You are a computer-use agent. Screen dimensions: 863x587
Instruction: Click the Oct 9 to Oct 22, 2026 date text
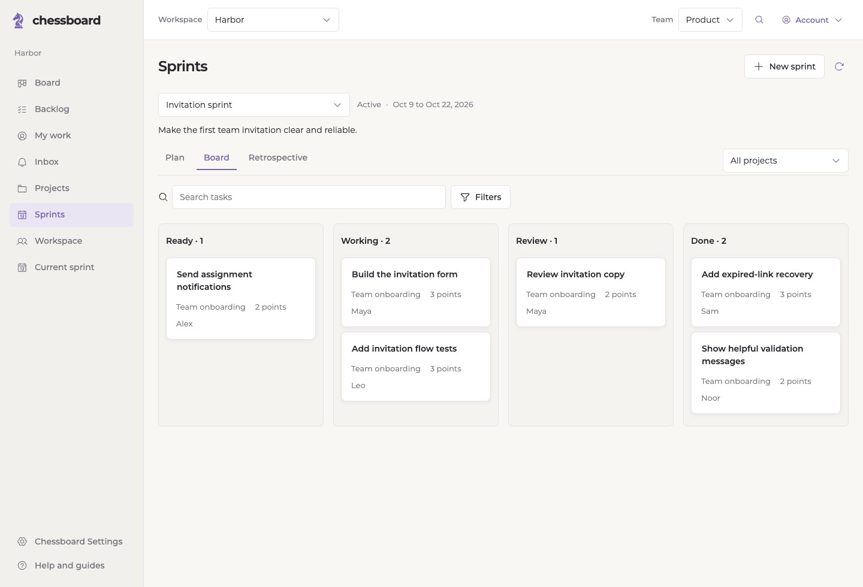pos(433,105)
